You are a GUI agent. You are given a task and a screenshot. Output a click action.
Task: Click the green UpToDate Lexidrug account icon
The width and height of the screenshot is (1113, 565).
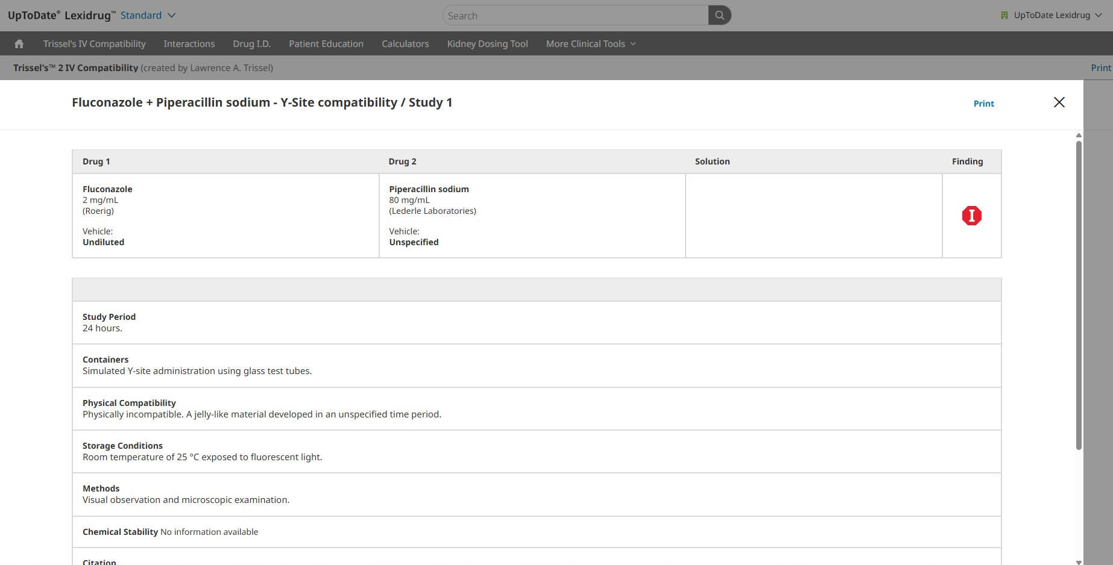(1004, 16)
